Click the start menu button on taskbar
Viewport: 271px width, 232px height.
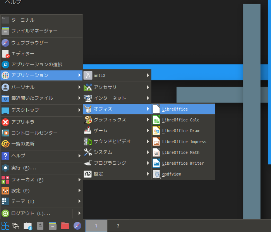click(5, 226)
